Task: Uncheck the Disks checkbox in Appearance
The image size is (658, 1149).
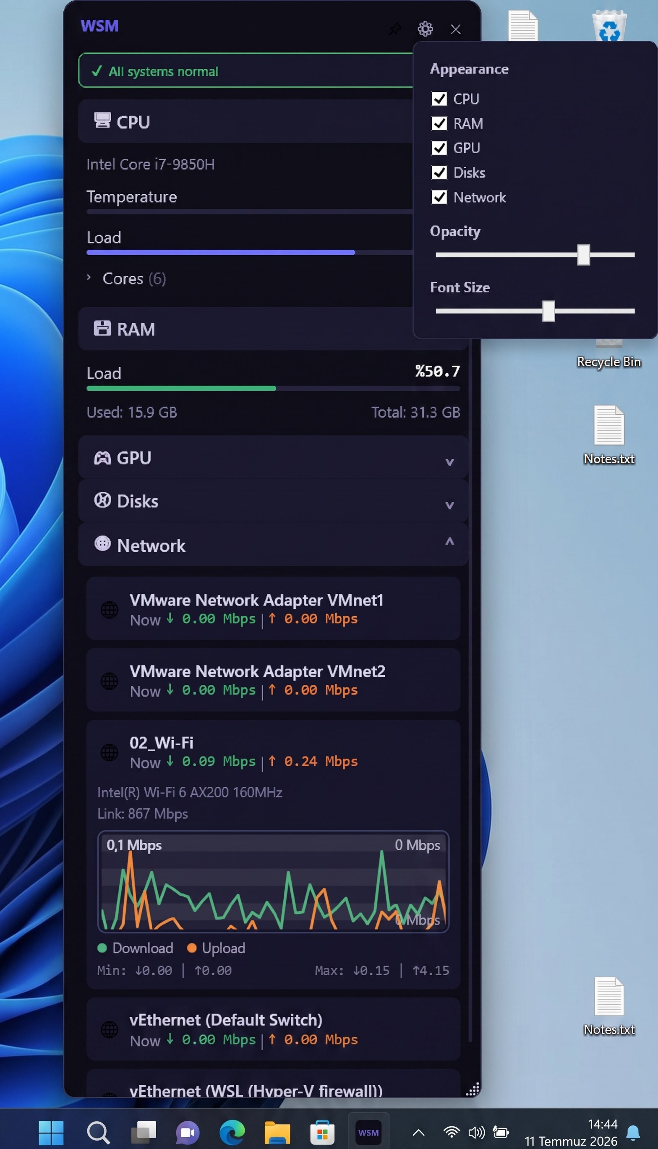Action: tap(439, 172)
